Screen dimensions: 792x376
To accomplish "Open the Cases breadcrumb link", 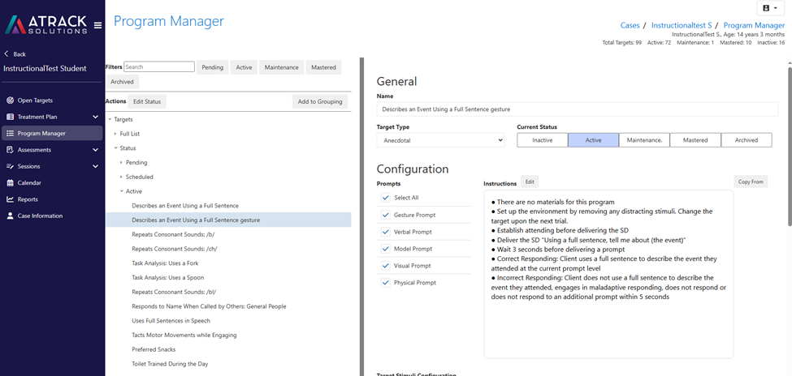I will (630, 25).
